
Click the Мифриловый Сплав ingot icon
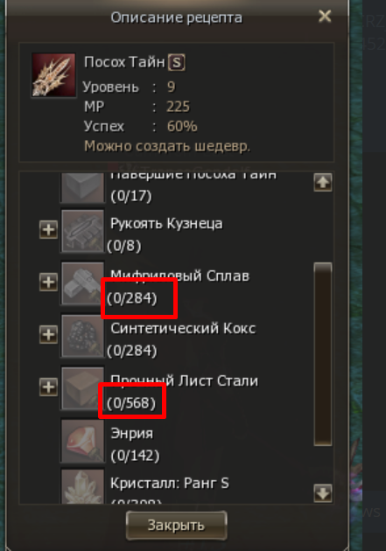coord(82,283)
